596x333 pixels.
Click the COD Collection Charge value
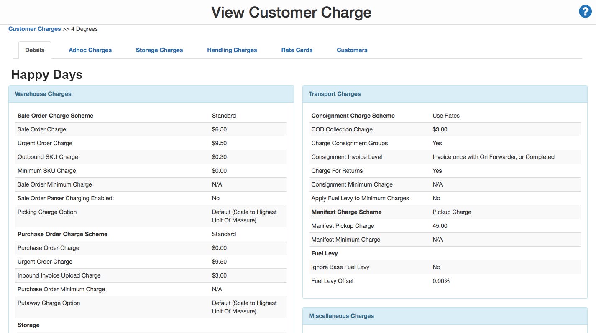[440, 129]
